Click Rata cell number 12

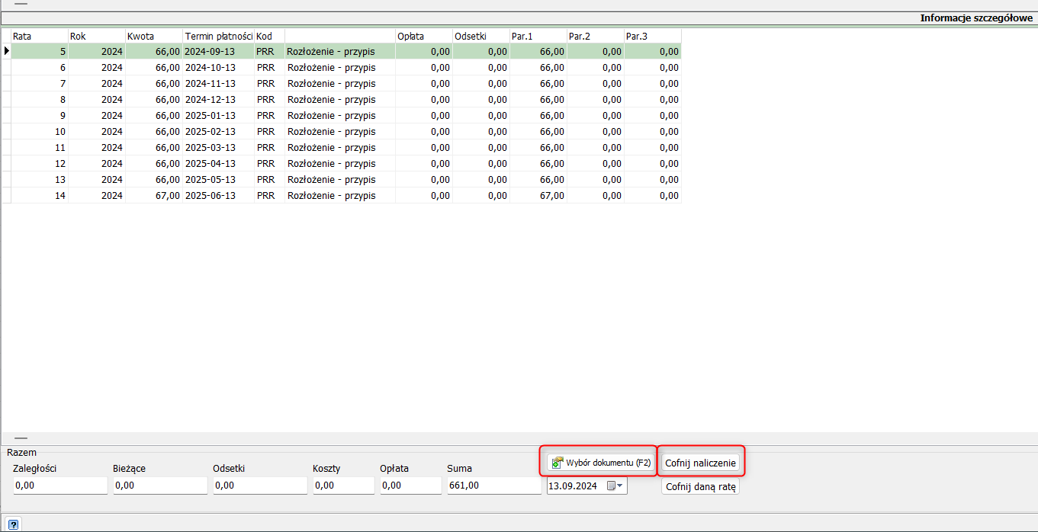pyautogui.click(x=40, y=164)
